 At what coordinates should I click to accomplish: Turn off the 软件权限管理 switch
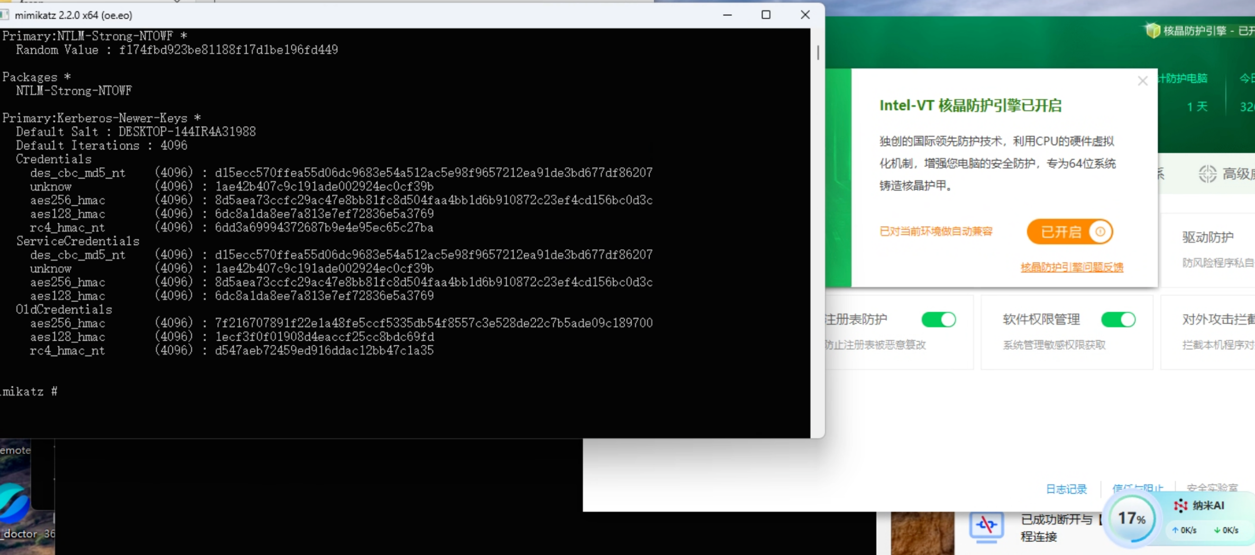tap(1118, 319)
